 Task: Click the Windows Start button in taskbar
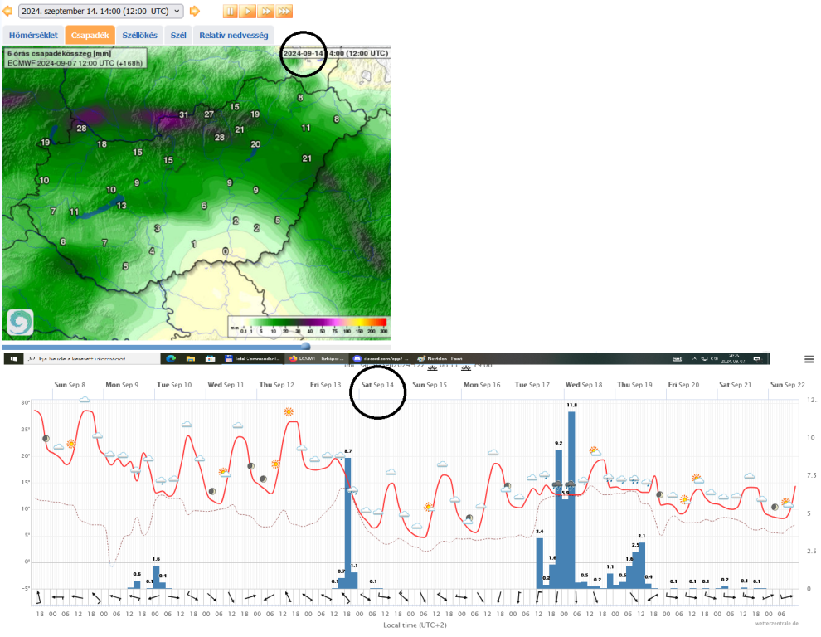coord(12,359)
